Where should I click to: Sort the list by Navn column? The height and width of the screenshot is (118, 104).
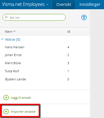(10, 32)
